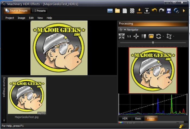Open the Image menu

pos(21,18)
